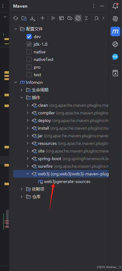Add Maven project with plus icon
Viewport: 122px width, 271px height.
pyautogui.click(x=42, y=18)
